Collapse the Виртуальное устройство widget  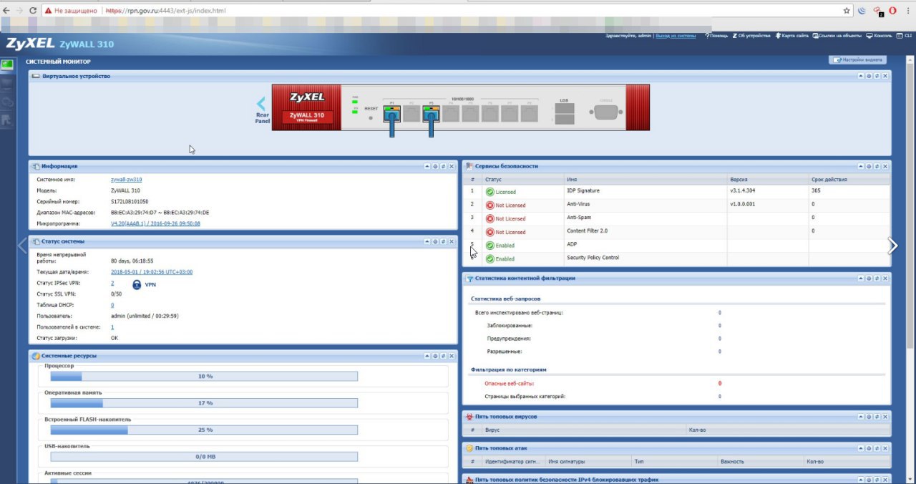(860, 76)
